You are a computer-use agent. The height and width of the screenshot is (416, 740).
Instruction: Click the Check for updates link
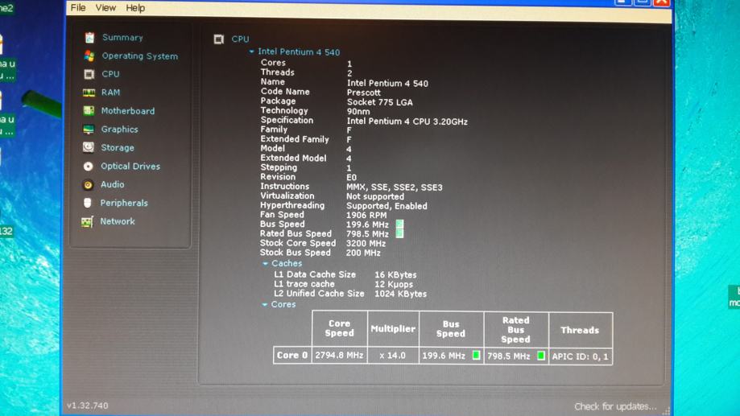point(615,406)
